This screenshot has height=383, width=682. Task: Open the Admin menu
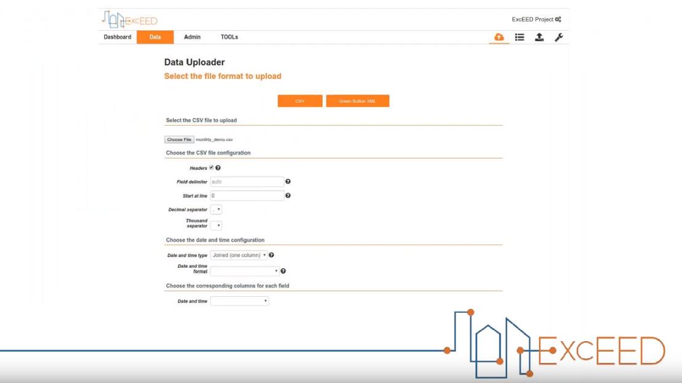[x=192, y=37]
